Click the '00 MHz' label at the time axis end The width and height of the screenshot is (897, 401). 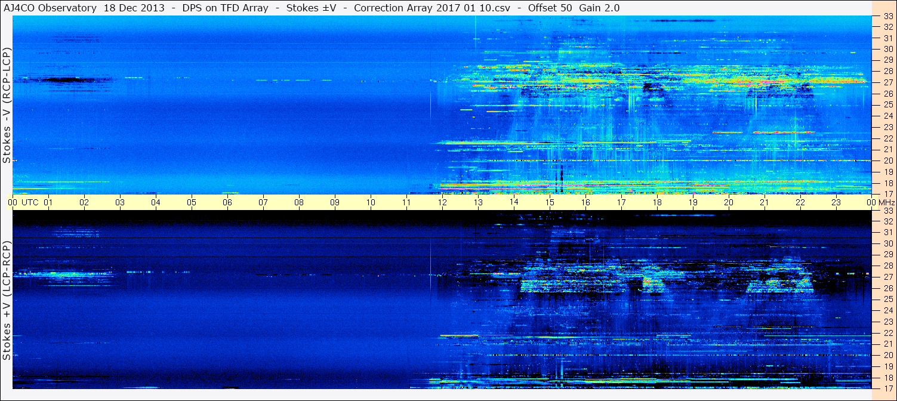[880, 202]
